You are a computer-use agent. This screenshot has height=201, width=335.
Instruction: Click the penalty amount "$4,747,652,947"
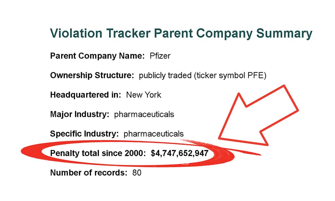pos(179,153)
